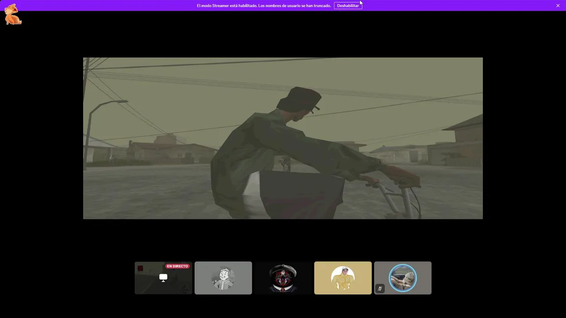566x318 pixels.
Task: Click the Streamer mode enabled message text
Action: coord(264,6)
